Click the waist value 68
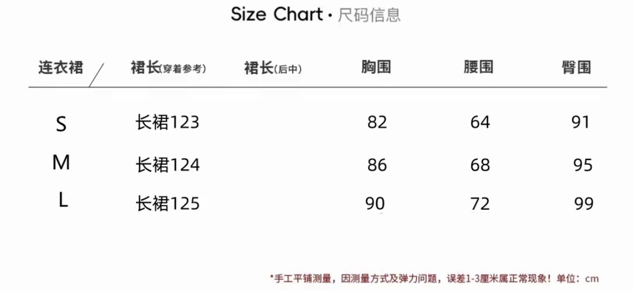 tap(480, 165)
